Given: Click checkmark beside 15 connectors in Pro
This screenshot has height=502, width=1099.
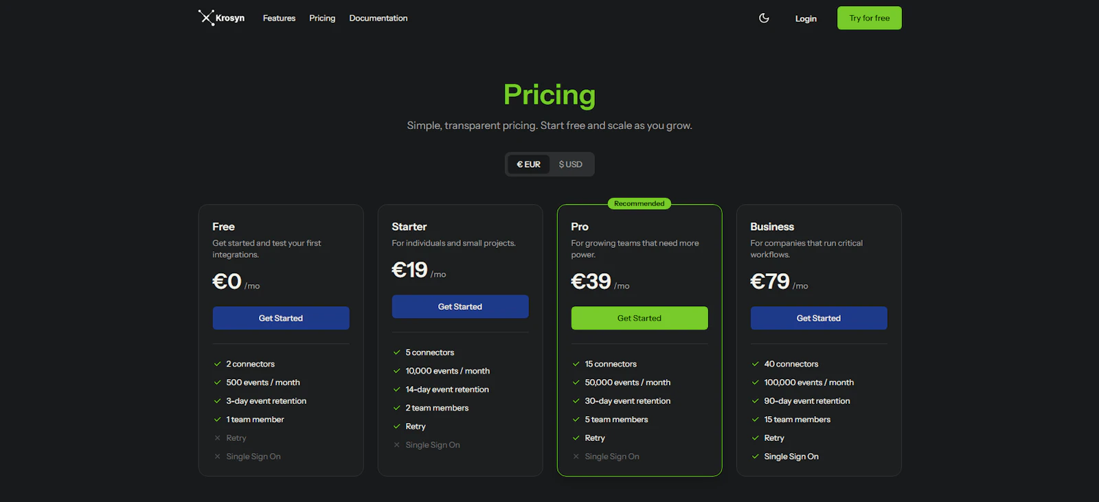Looking at the screenshot, I should point(576,364).
